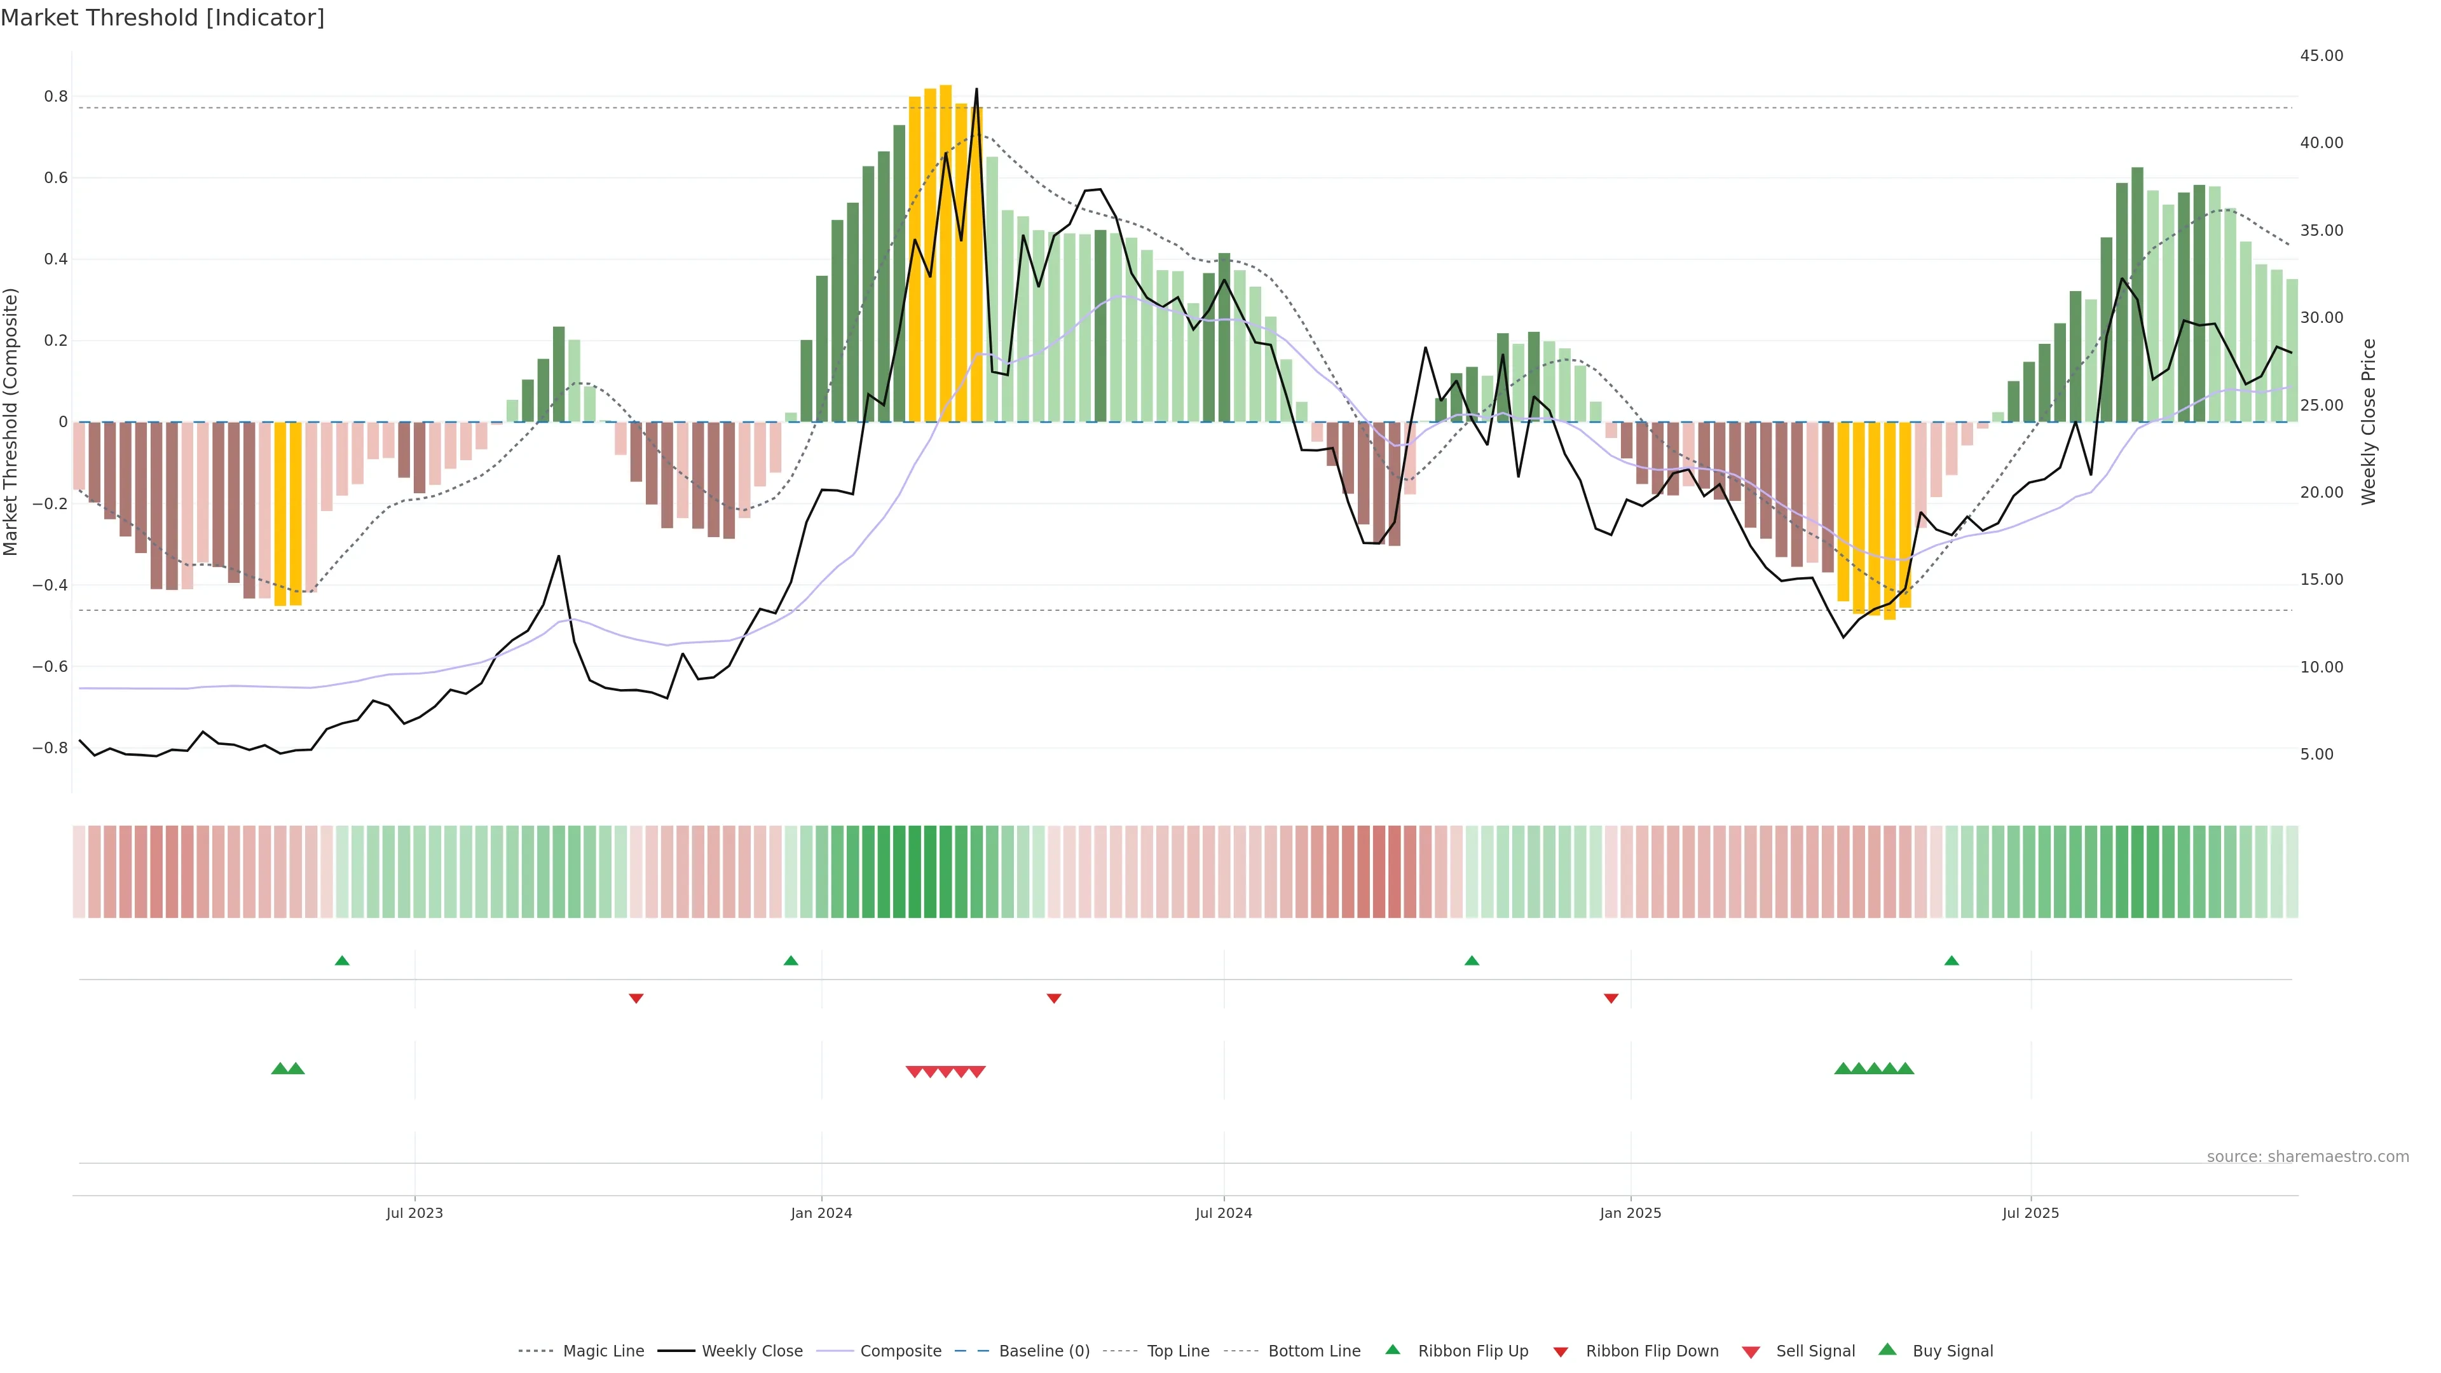Click the first red sell signal triangle after Jan 2024
Screen dimensions: 2441x1373
915,1072
